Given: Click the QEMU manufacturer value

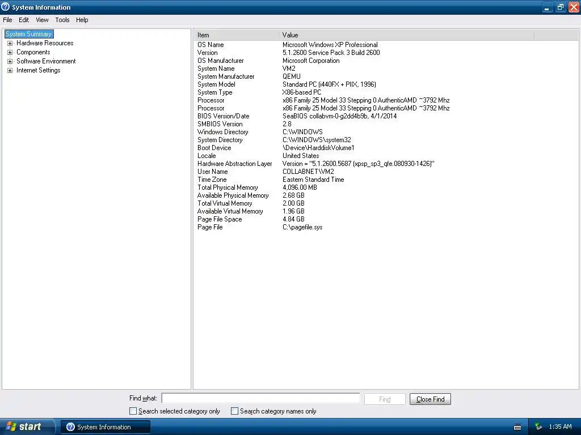Looking at the screenshot, I should (x=292, y=76).
